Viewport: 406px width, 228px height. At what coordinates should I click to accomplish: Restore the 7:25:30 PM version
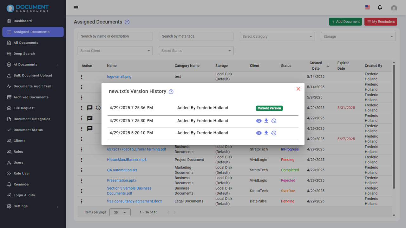(x=274, y=121)
